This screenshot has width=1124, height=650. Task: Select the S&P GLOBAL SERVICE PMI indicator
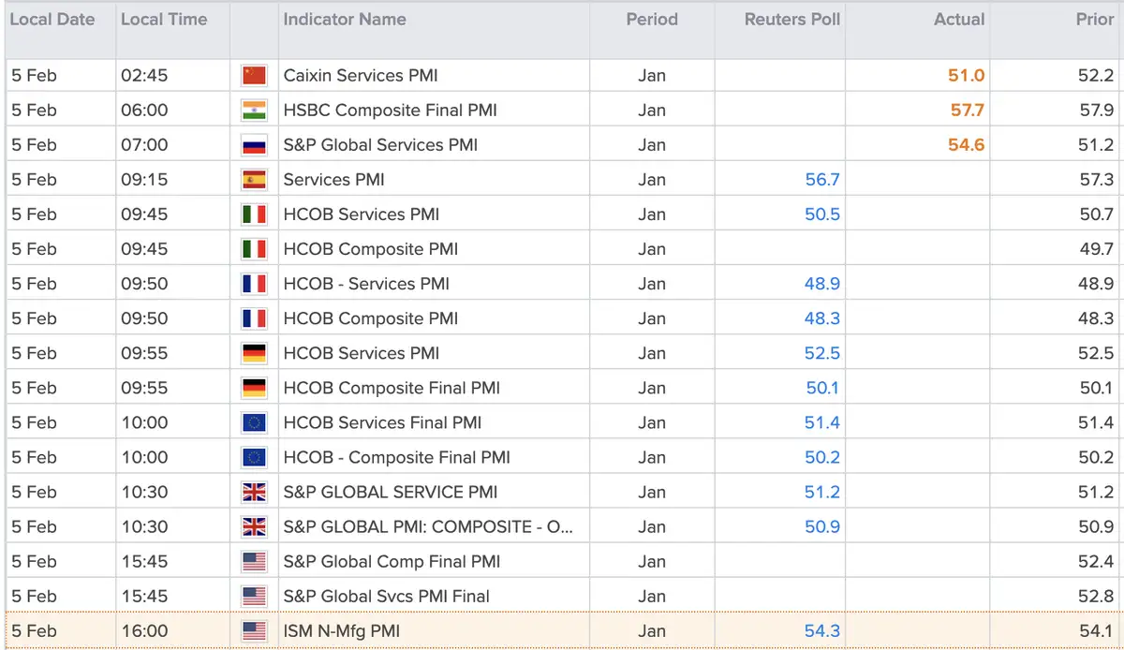tap(391, 492)
